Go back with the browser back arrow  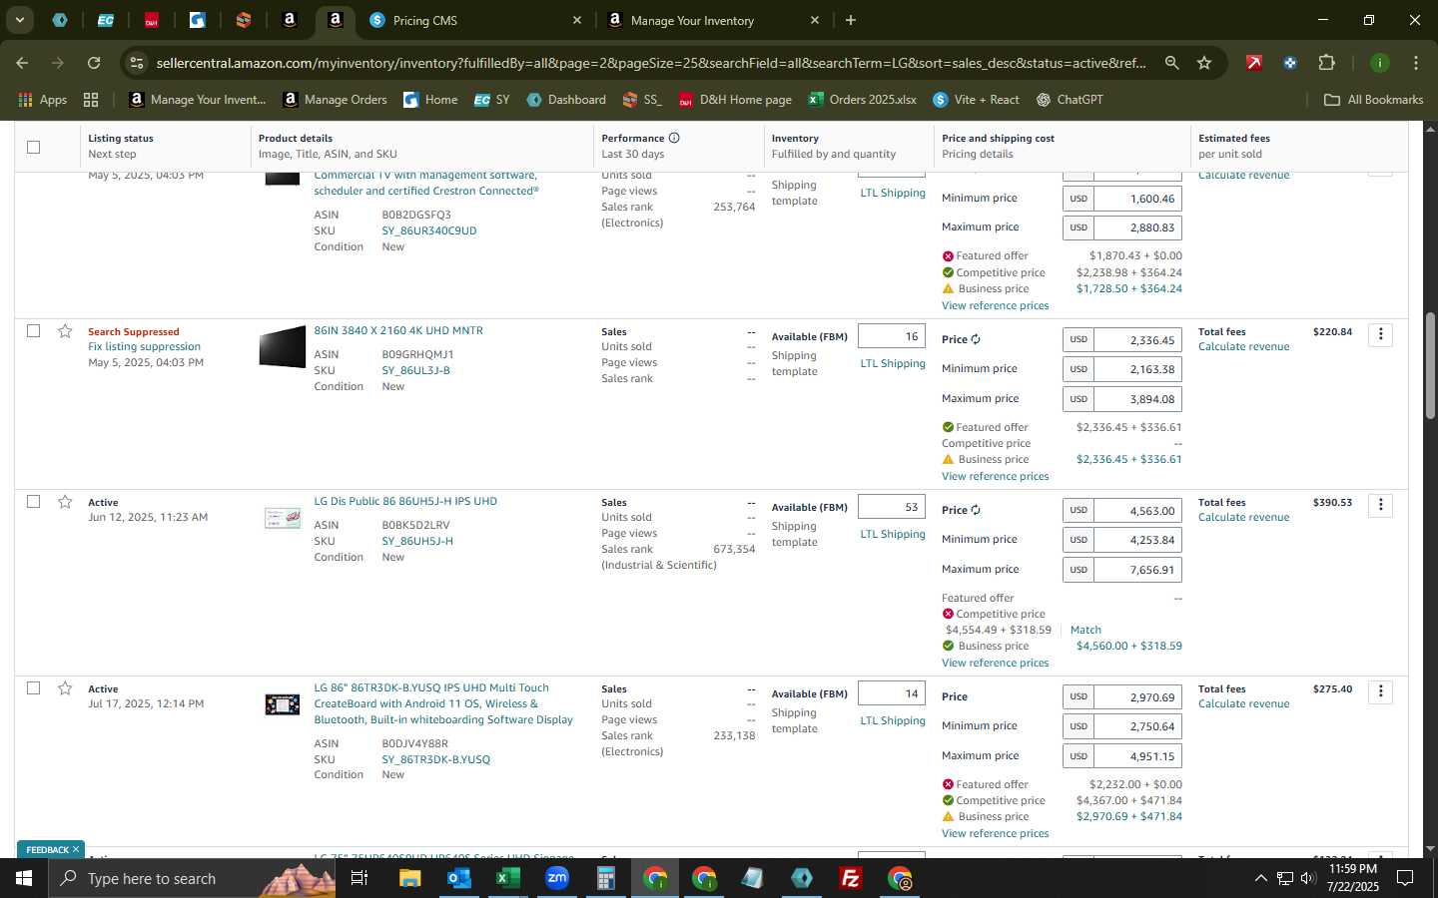tap(22, 63)
